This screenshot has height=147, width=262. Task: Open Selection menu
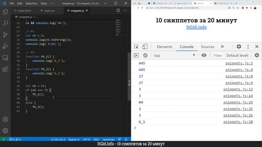[31, 3]
